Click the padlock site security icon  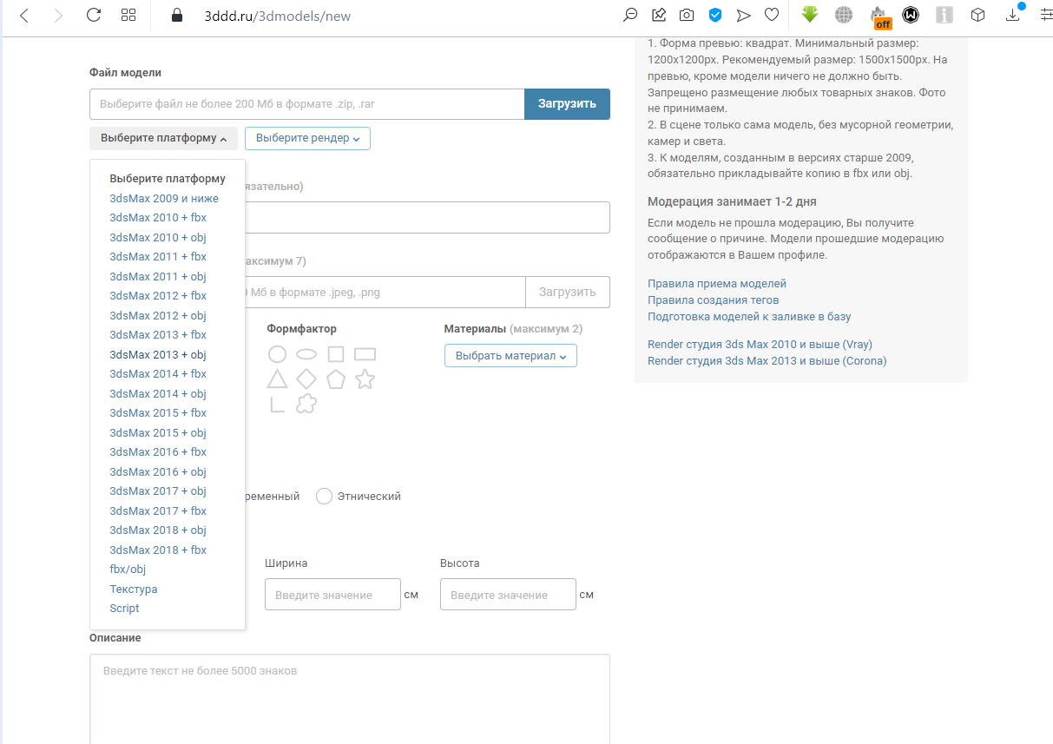pyautogui.click(x=178, y=15)
